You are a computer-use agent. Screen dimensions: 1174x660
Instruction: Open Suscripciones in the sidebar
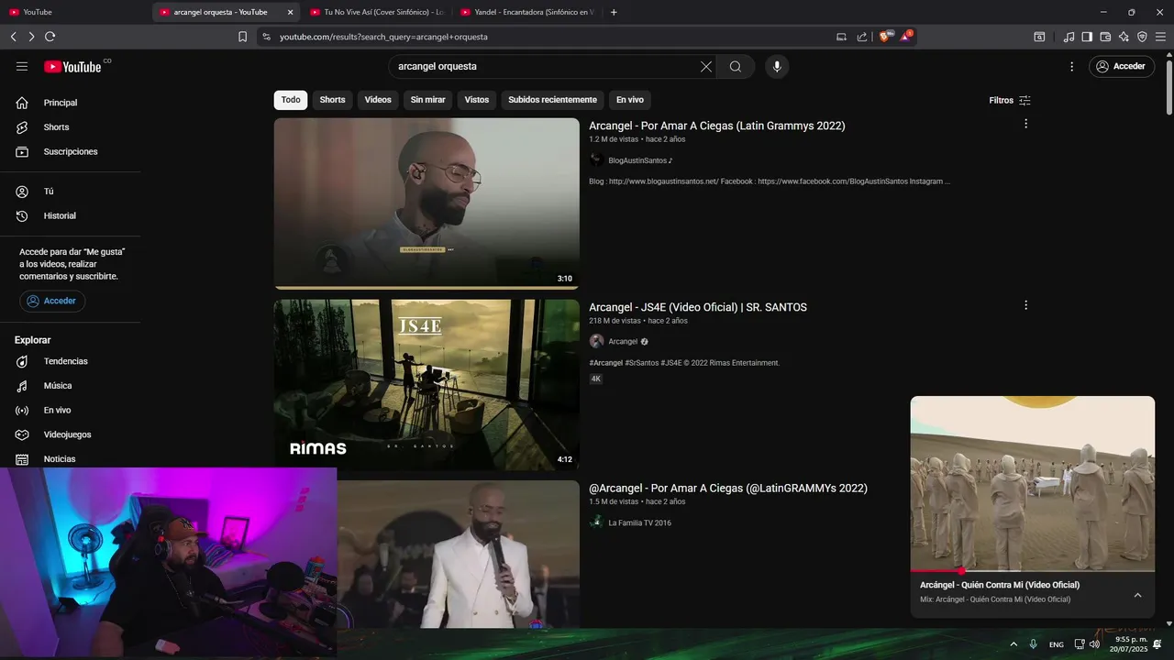70,151
